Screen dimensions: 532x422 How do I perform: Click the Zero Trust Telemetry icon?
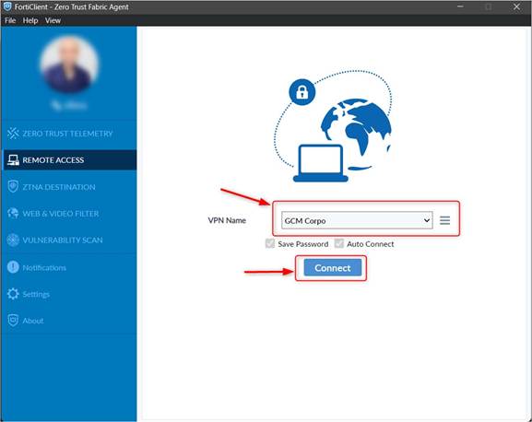[13, 134]
